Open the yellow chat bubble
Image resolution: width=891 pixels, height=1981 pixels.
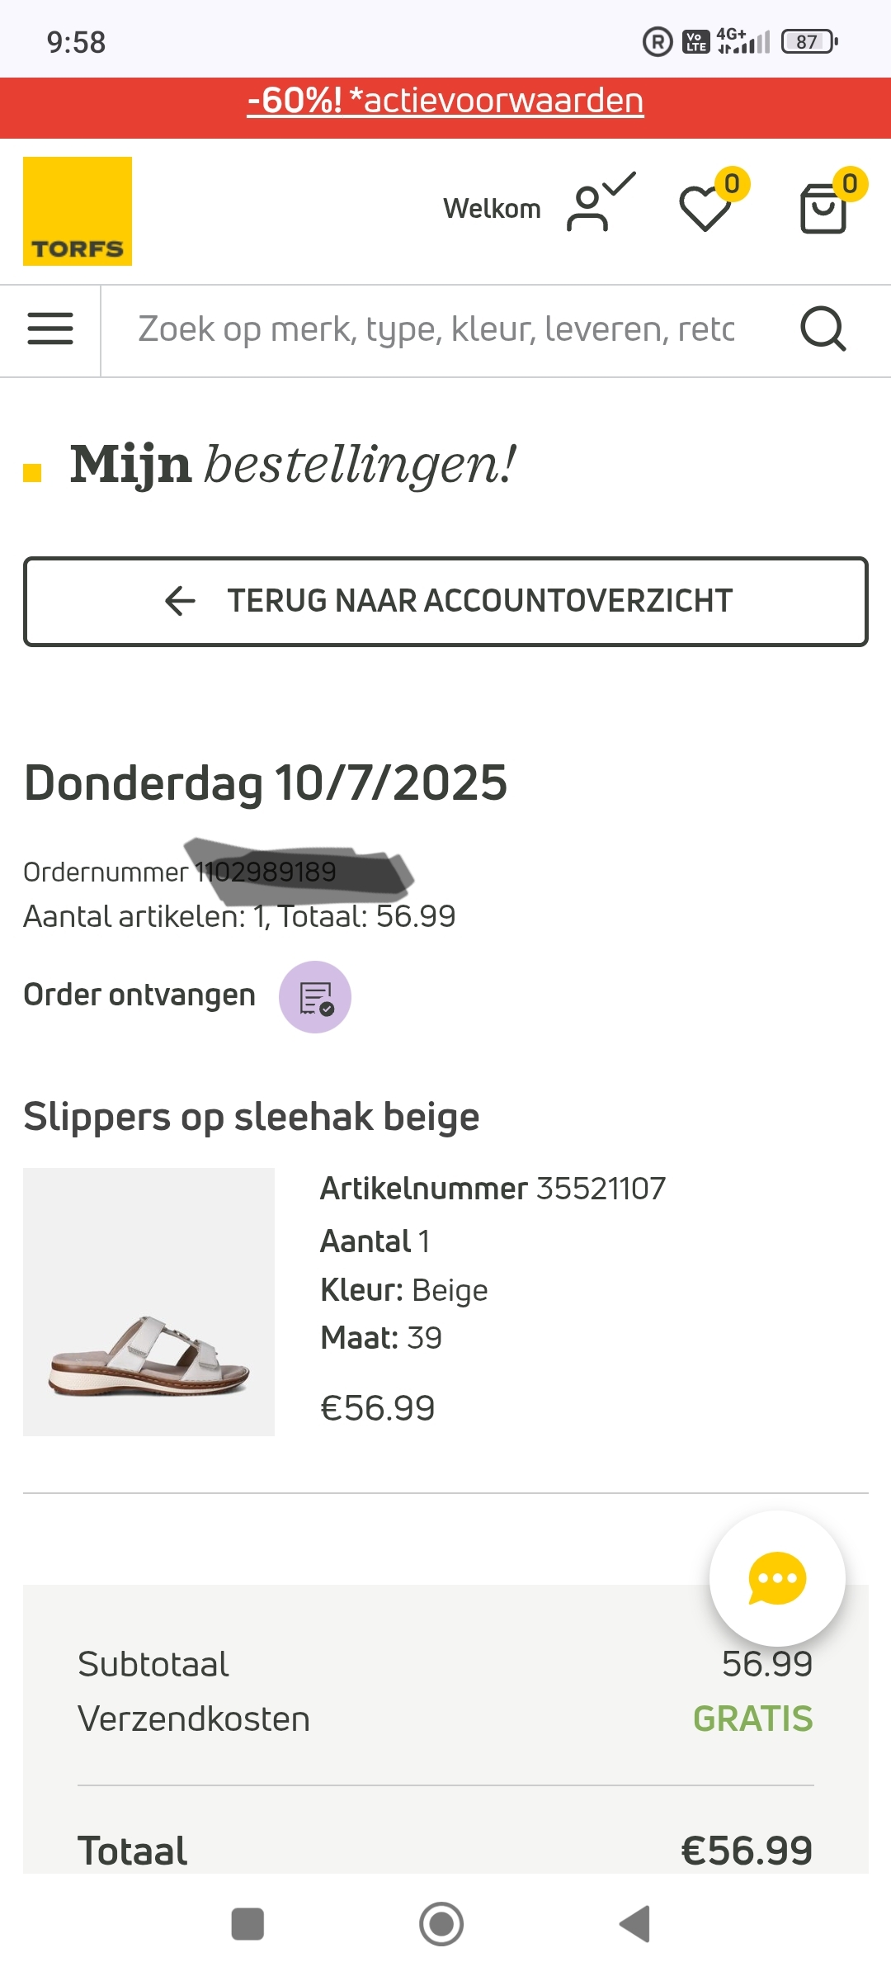[776, 1578]
